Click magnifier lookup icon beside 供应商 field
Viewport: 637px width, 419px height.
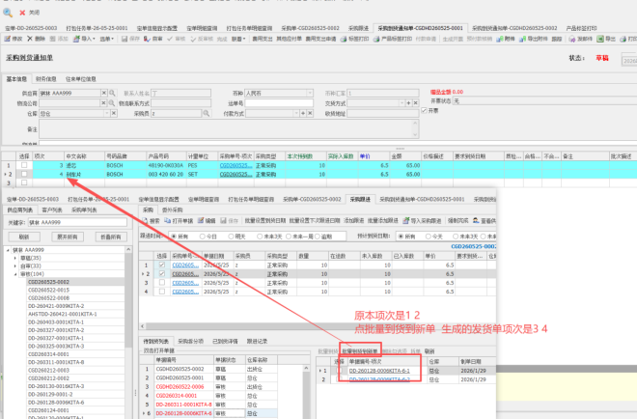pyautogui.click(x=113, y=93)
